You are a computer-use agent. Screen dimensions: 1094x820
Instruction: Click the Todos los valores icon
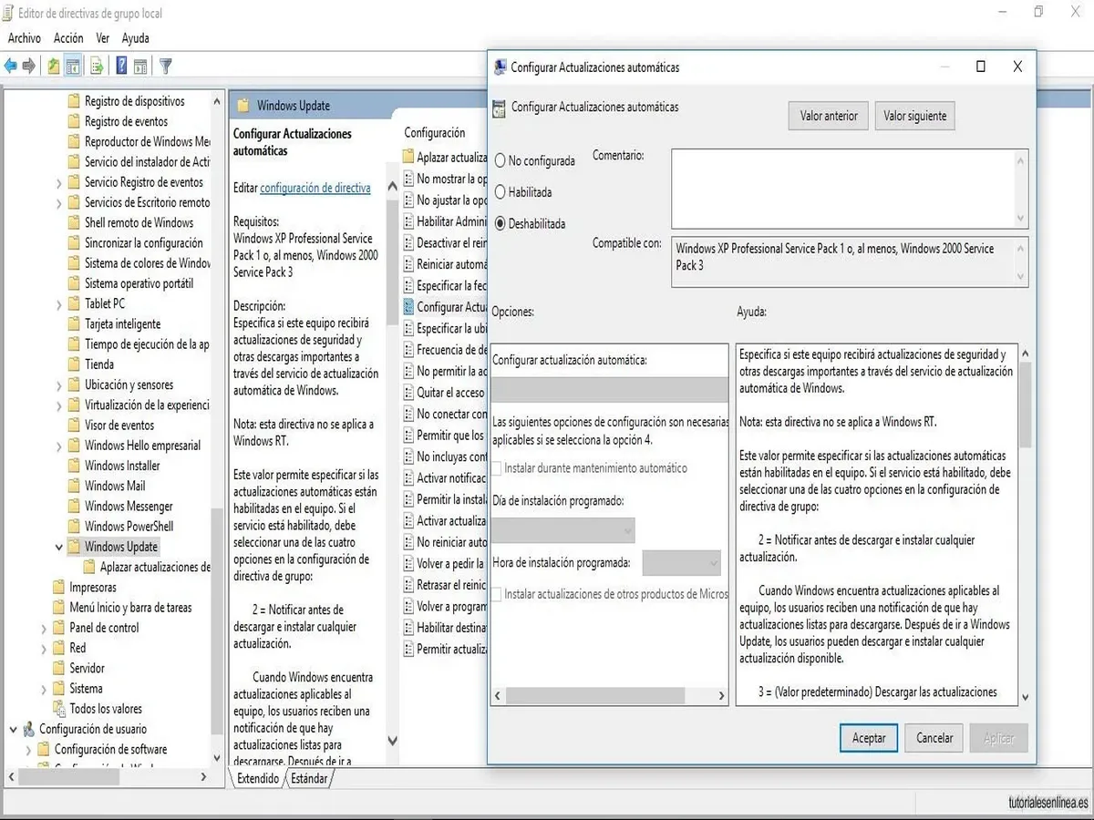click(59, 709)
